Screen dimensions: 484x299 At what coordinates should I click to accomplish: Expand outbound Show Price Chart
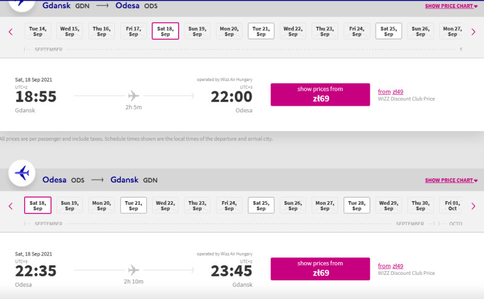pos(451,6)
